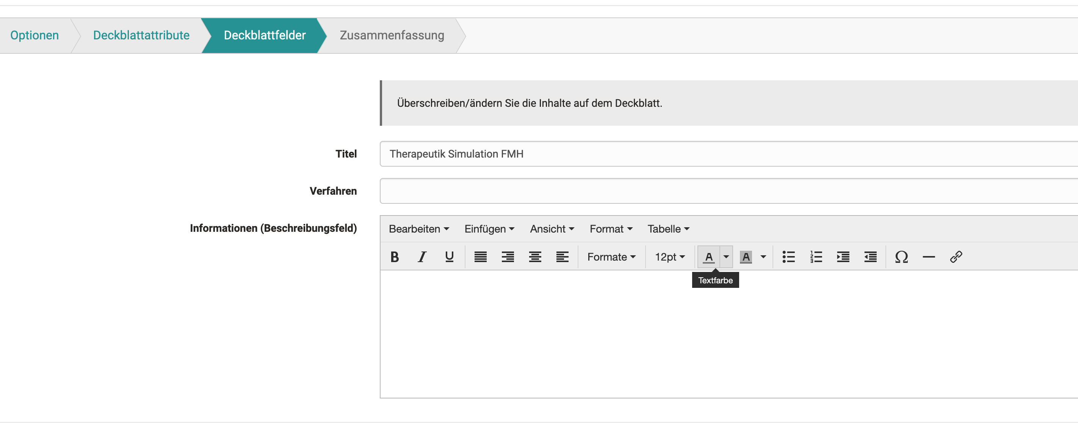Increase the text indent
Image resolution: width=1078 pixels, height=428 pixels.
(x=843, y=257)
